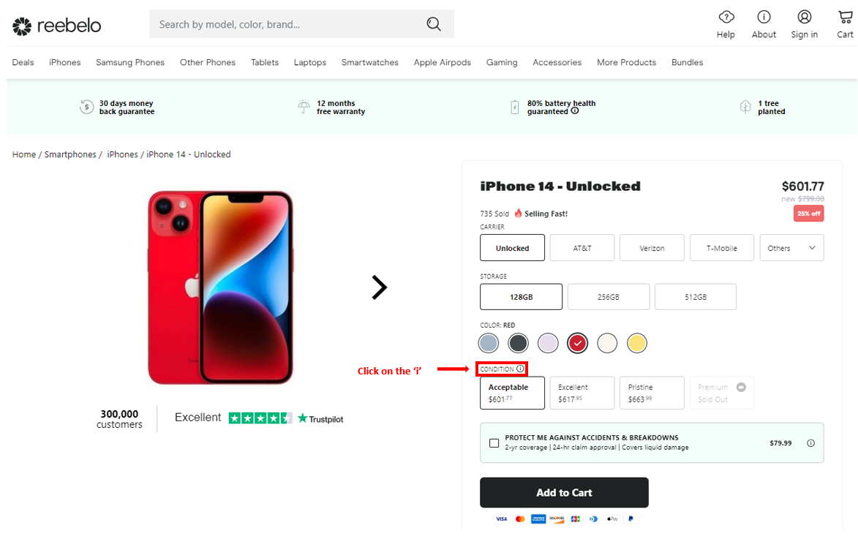858x539 pixels.
Task: Click the 'i' icon next to CONDITION
Action: (x=521, y=369)
